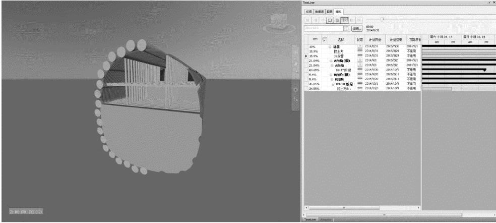
Task: Click the 计划开始 column header
Action: [x=375, y=40]
